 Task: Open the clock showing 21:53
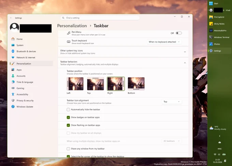point(217,161)
